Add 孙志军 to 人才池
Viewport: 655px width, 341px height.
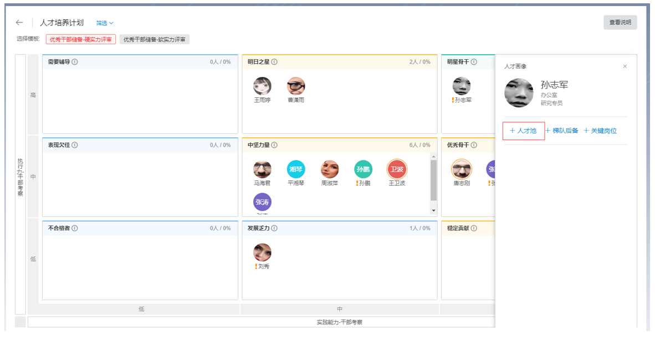(x=523, y=131)
